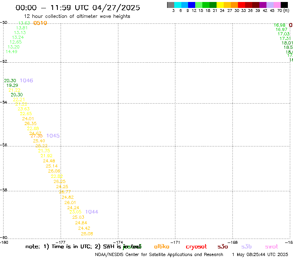Click the wave height value 24.48
Image resolution: width=293 pixels, height=258 pixels.
(x=49, y=161)
